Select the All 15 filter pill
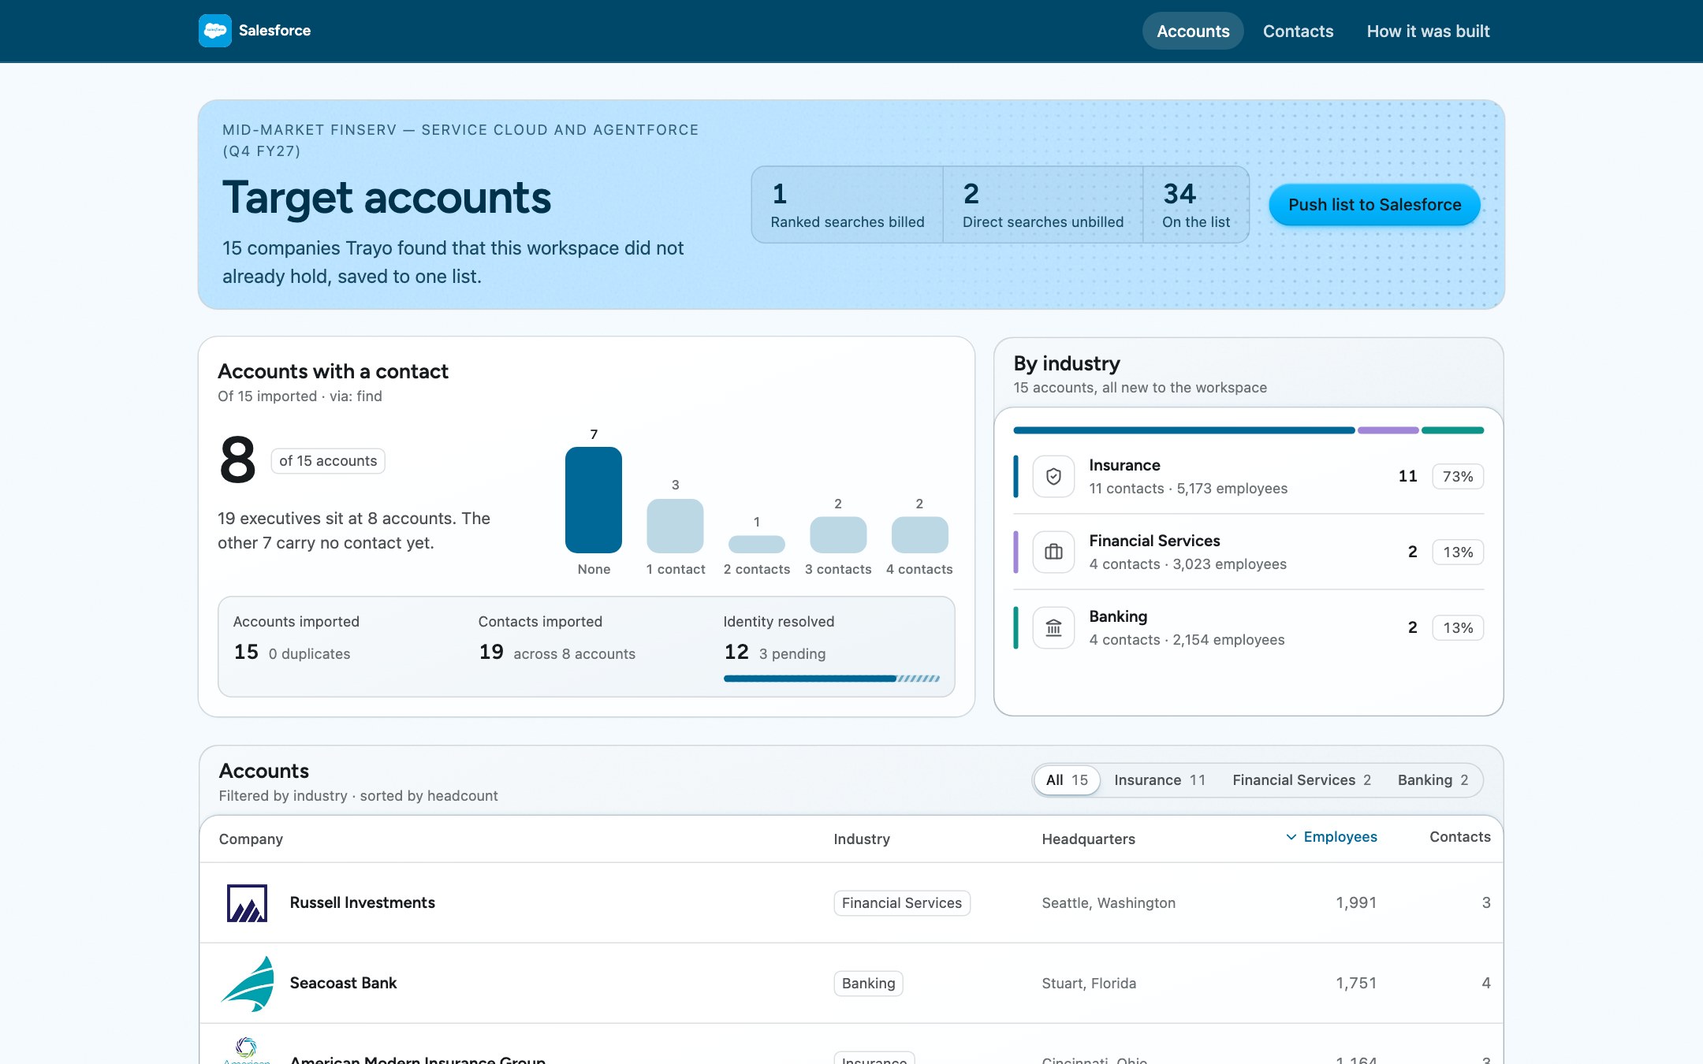 [x=1067, y=780]
